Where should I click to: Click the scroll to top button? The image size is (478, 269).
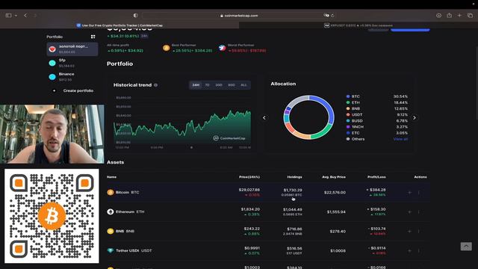pos(466,246)
